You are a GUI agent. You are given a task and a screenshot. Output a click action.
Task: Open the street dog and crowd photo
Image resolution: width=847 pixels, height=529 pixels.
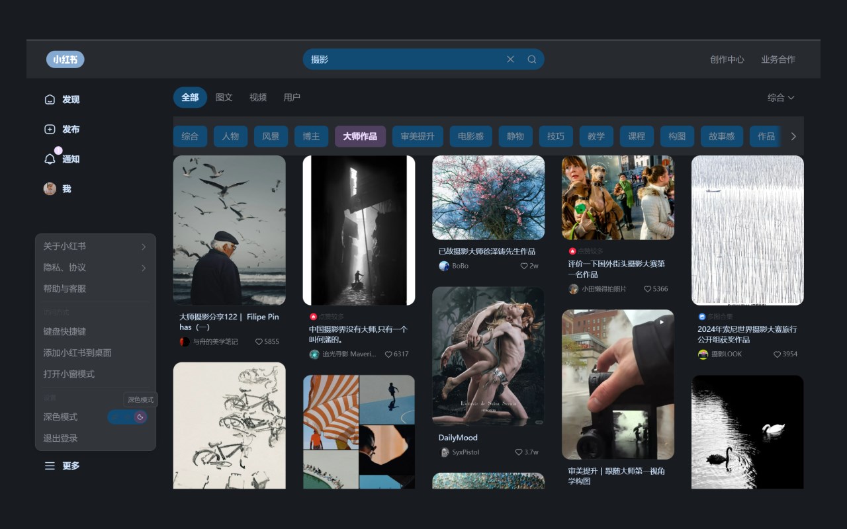[x=618, y=197]
